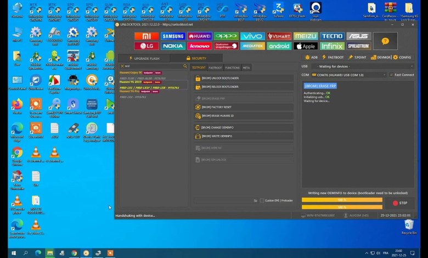The width and height of the screenshot is (428, 258).
Task: Select the Huawei Y6 2019 model entry
Action: 131,82
